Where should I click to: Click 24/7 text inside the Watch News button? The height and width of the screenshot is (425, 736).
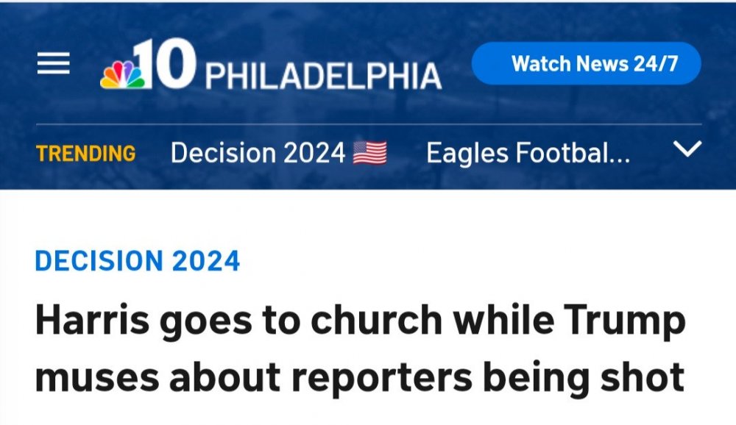pyautogui.click(x=655, y=63)
